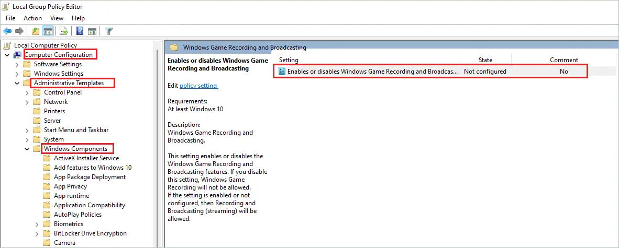Toggle the Show/Hide Action Pane icon
Viewport: 619px width, 248px height.
point(92,31)
